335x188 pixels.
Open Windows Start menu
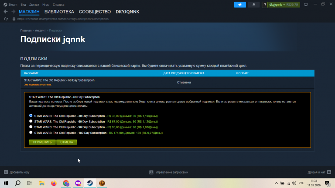click(6, 183)
